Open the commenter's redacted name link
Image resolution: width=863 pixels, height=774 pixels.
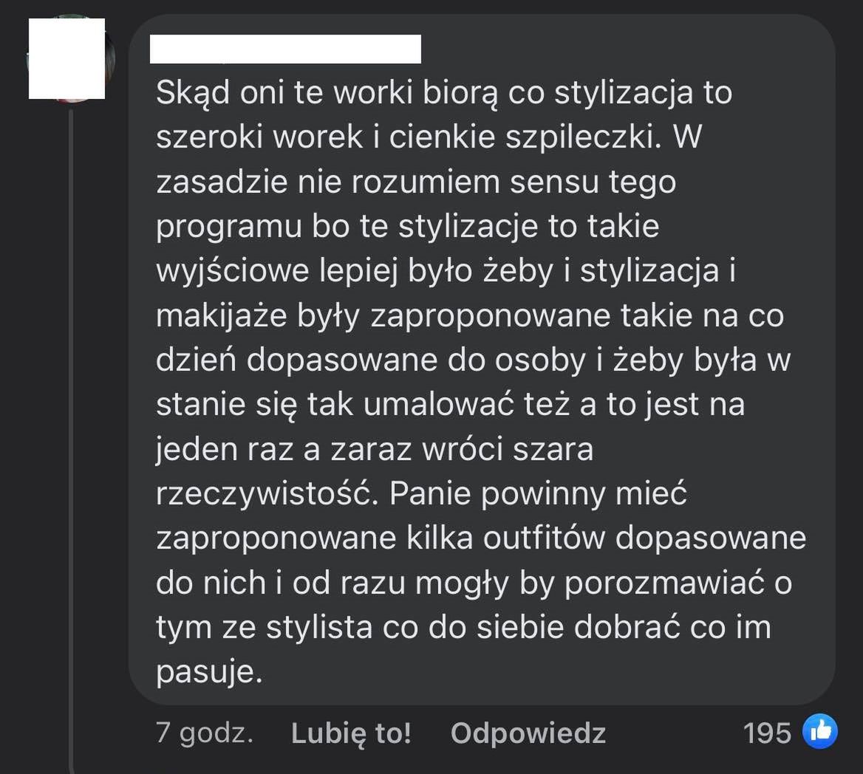coord(285,49)
